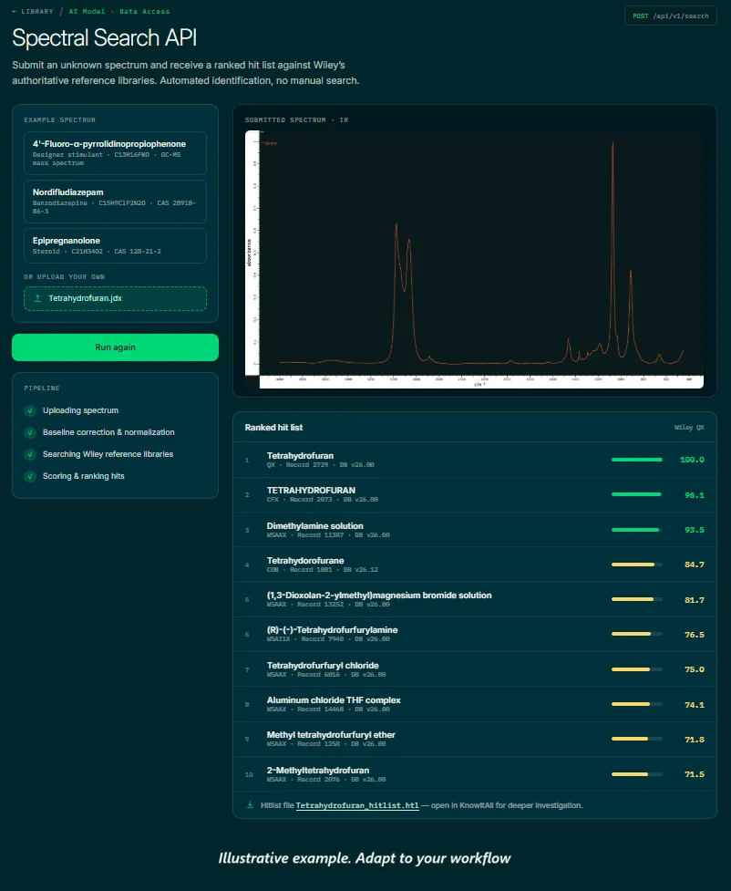Select hit 4 Tetrahydorofurane
The image size is (731, 891).
coord(475,565)
